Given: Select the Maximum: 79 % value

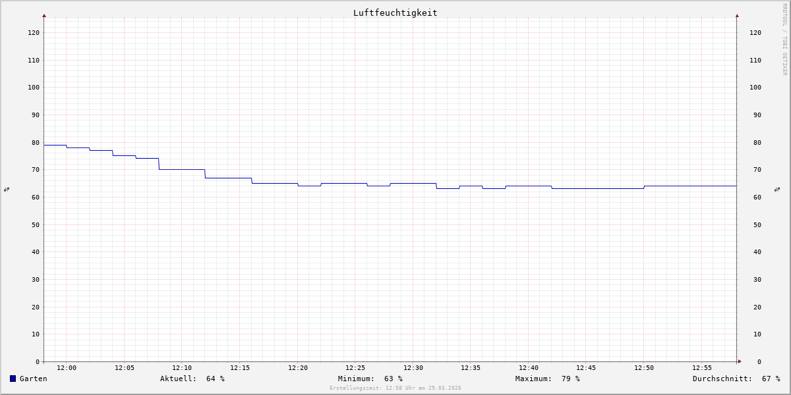Looking at the screenshot, I should pos(548,379).
